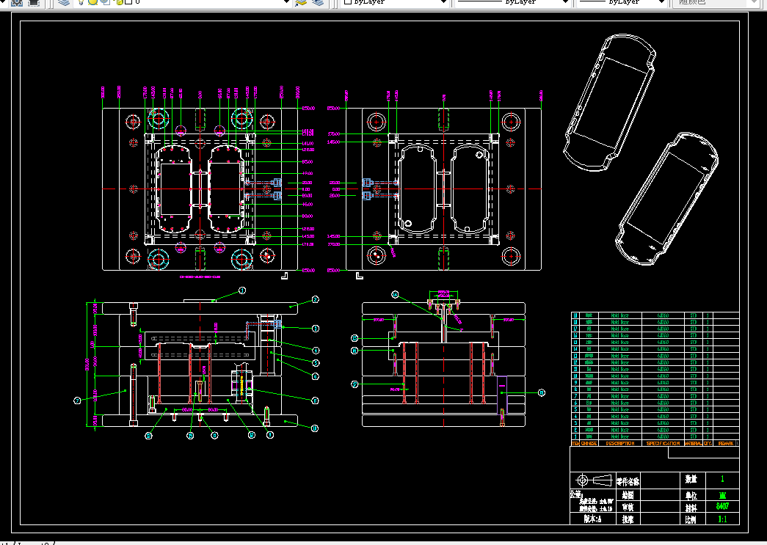Toggle layer 0 on/off lightbulb
Viewport: 767px width, 545px height.
pos(81,2)
